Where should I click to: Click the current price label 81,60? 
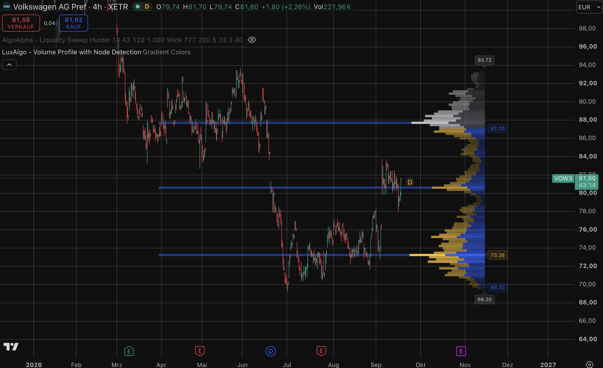tap(587, 178)
